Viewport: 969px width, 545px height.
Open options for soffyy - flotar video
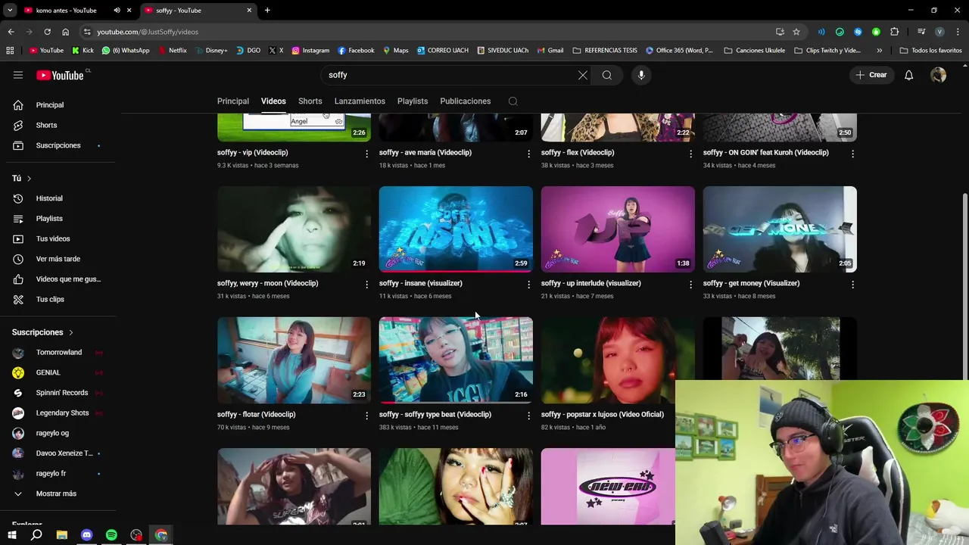tap(366, 416)
